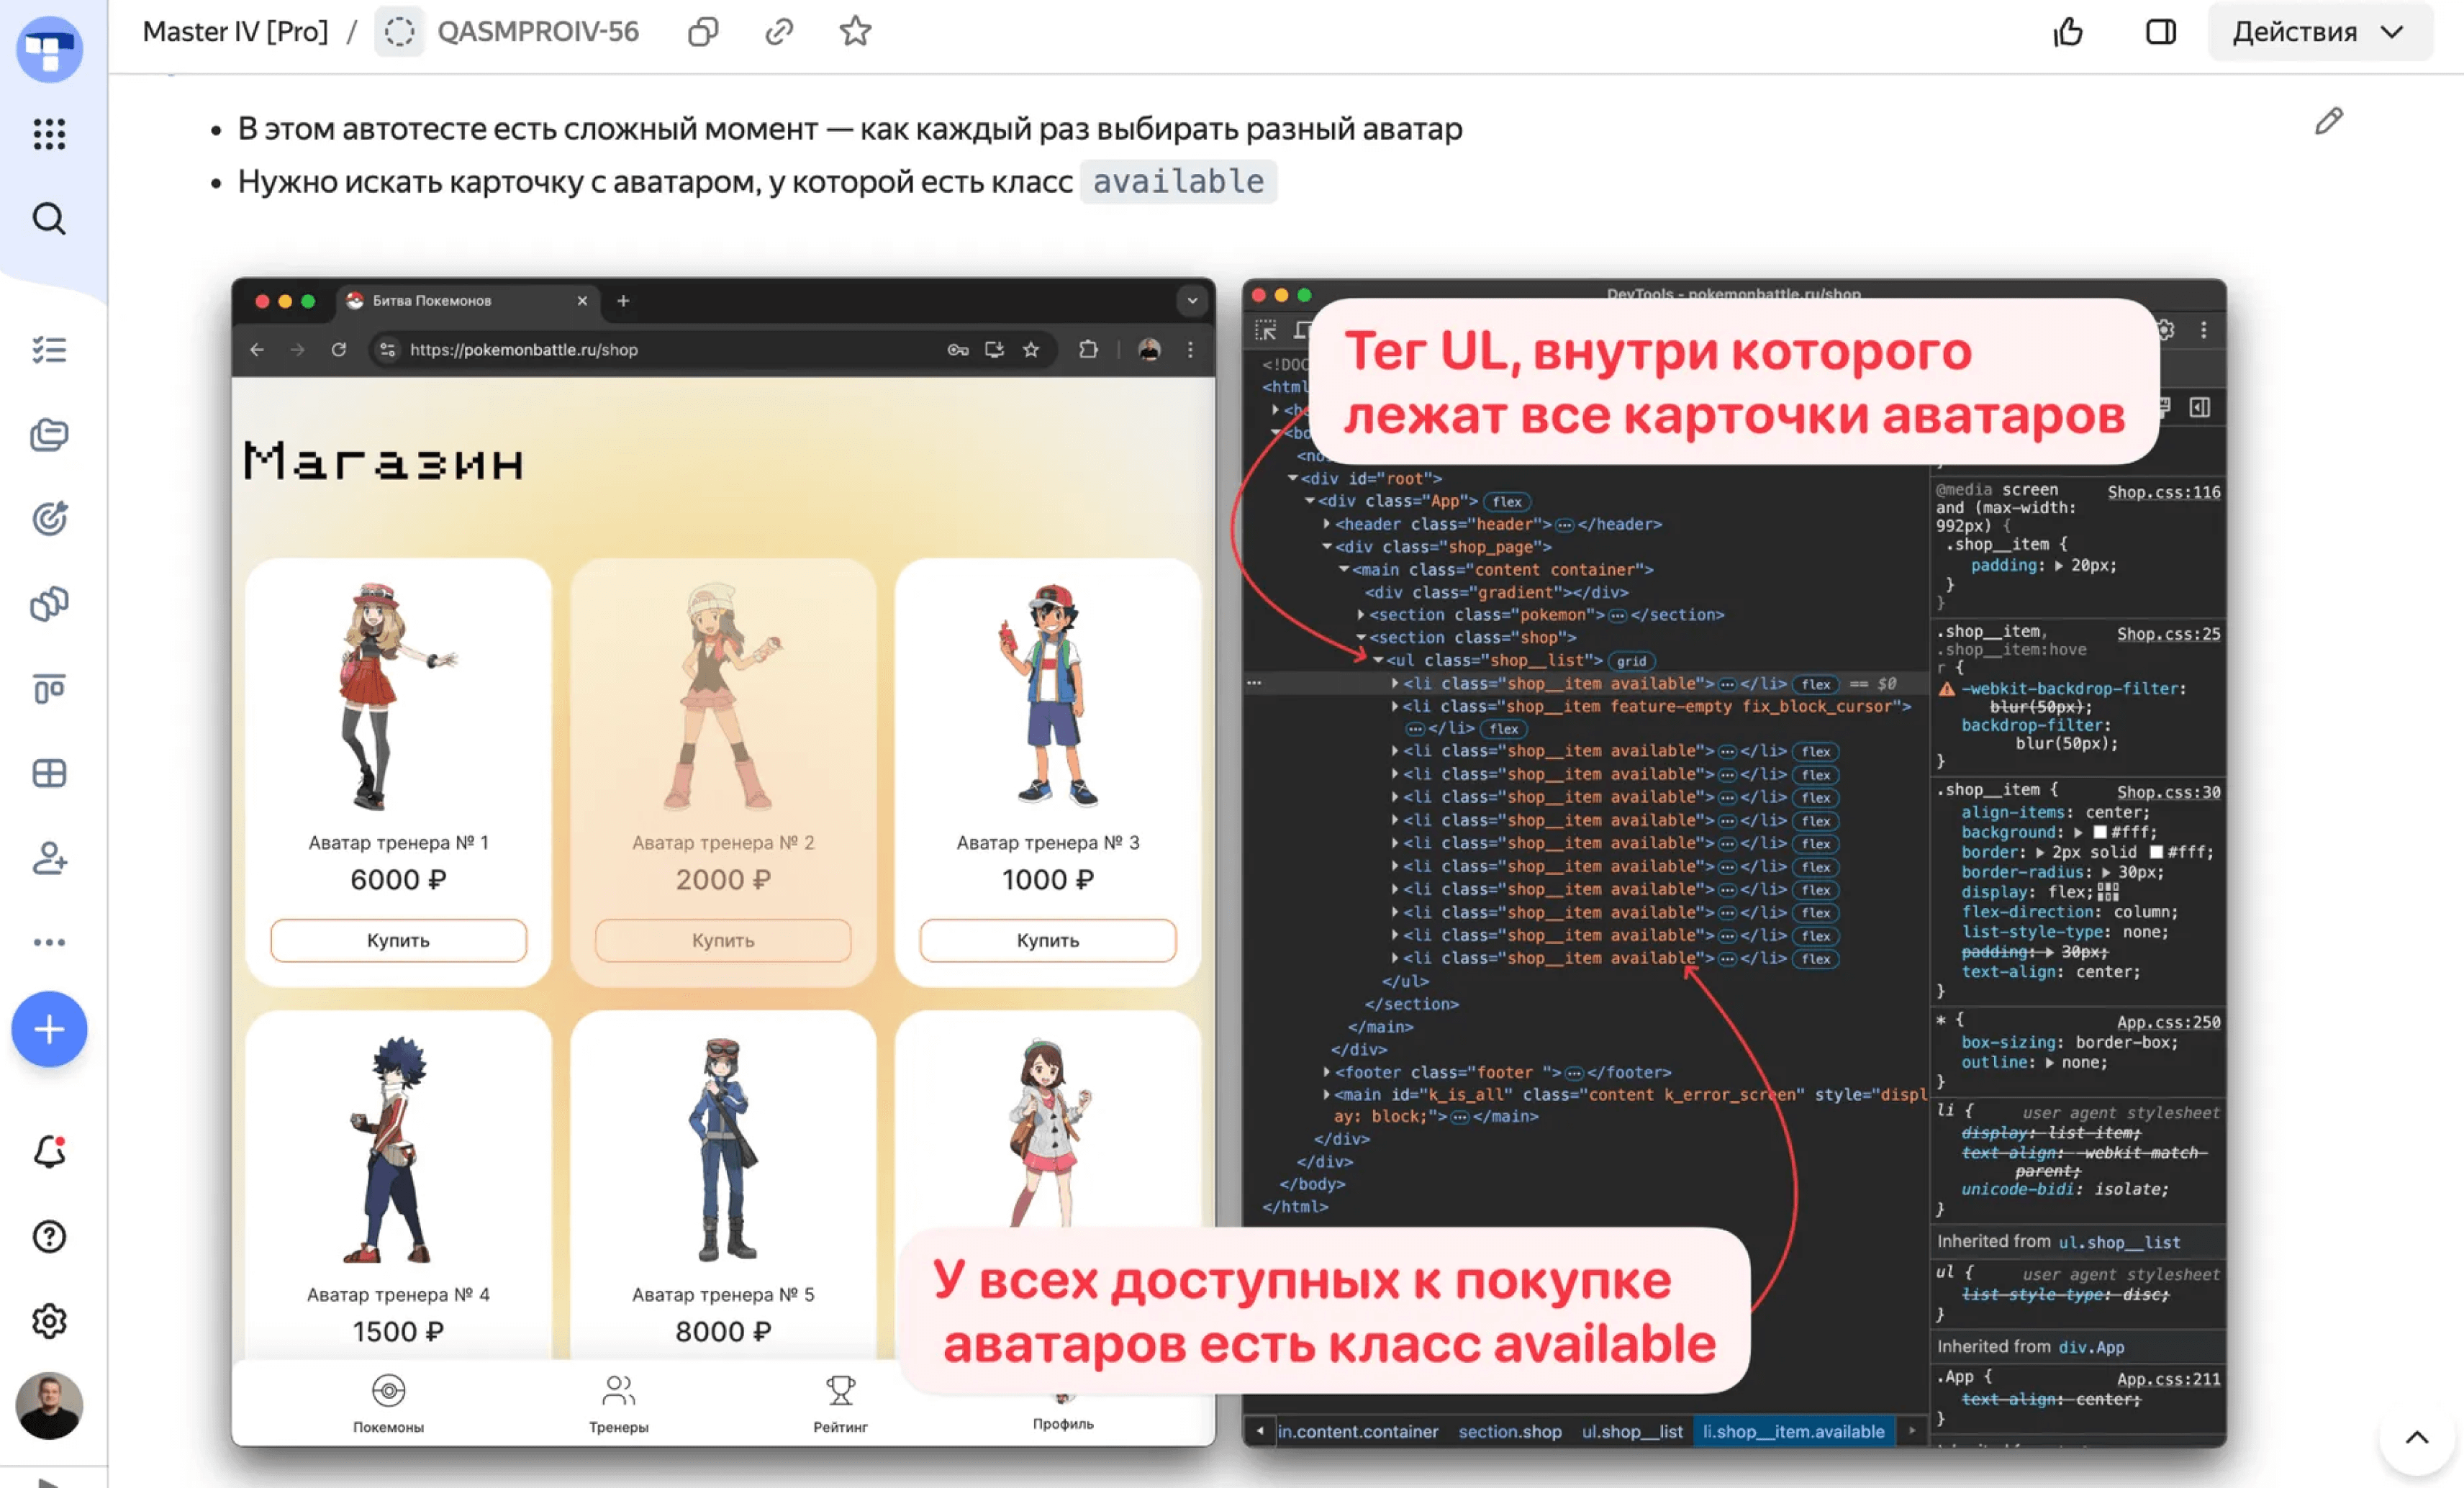This screenshot has height=1488, width=2464.
Task: Open the checklist tasks icon in sidebar
Action: (x=49, y=350)
